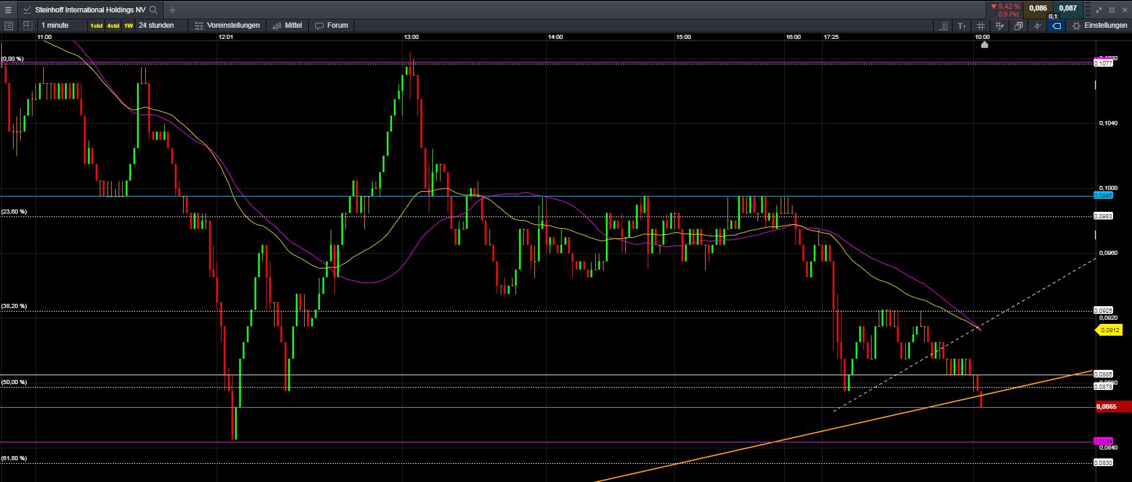Click the 9,42 % daily change indicator
1132x482 pixels.
pyautogui.click(x=1006, y=7)
